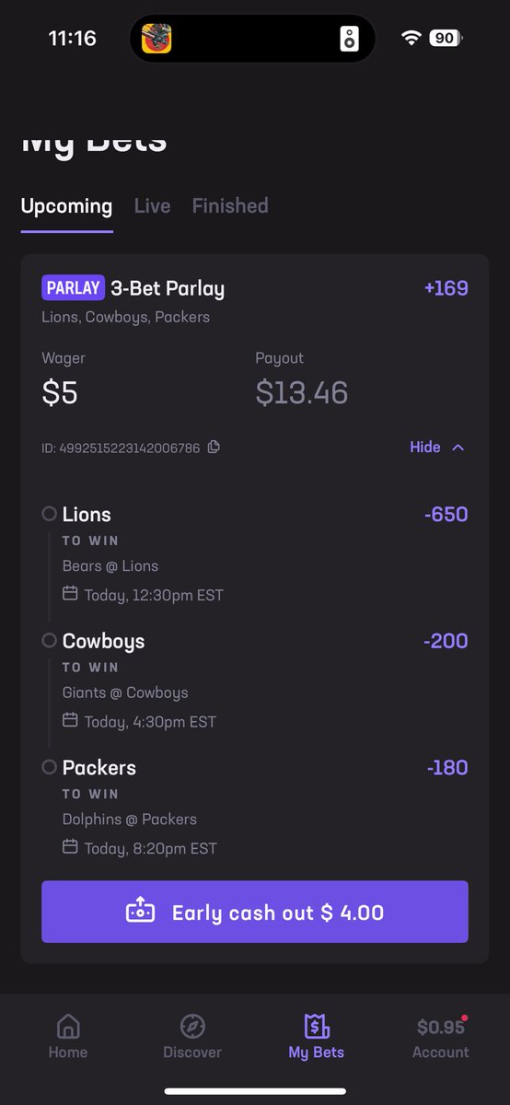Tap the game app icon in Dynamic Island
Viewport: 510px width, 1105px height.
156,39
